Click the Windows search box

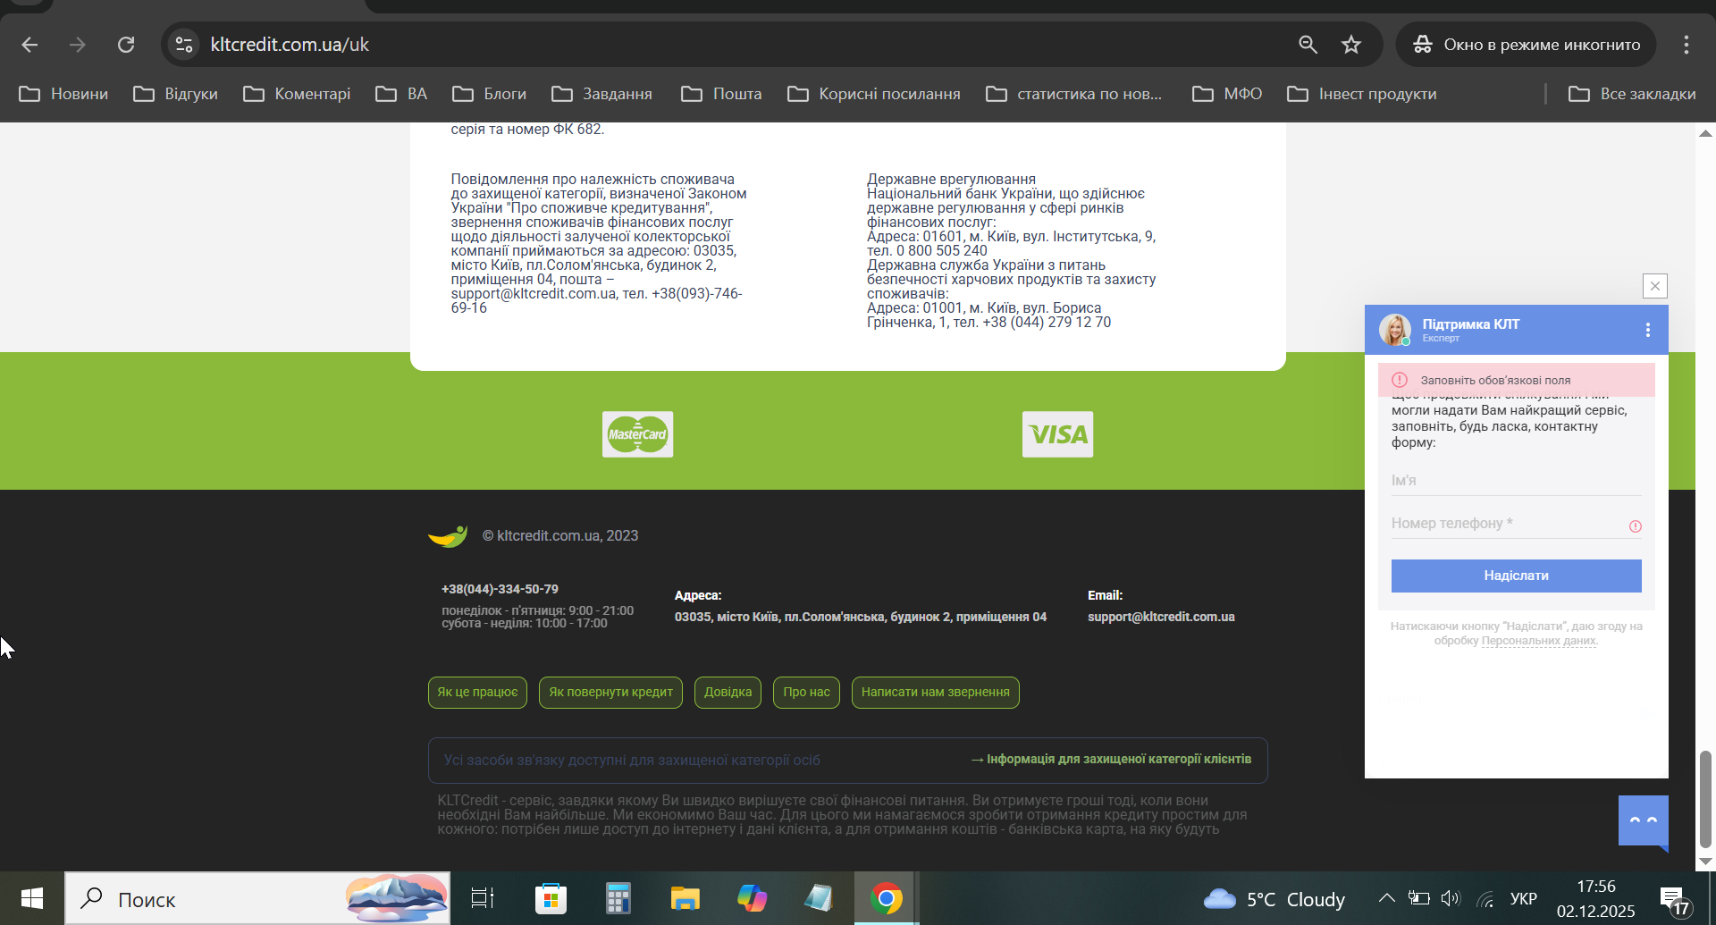(257, 898)
